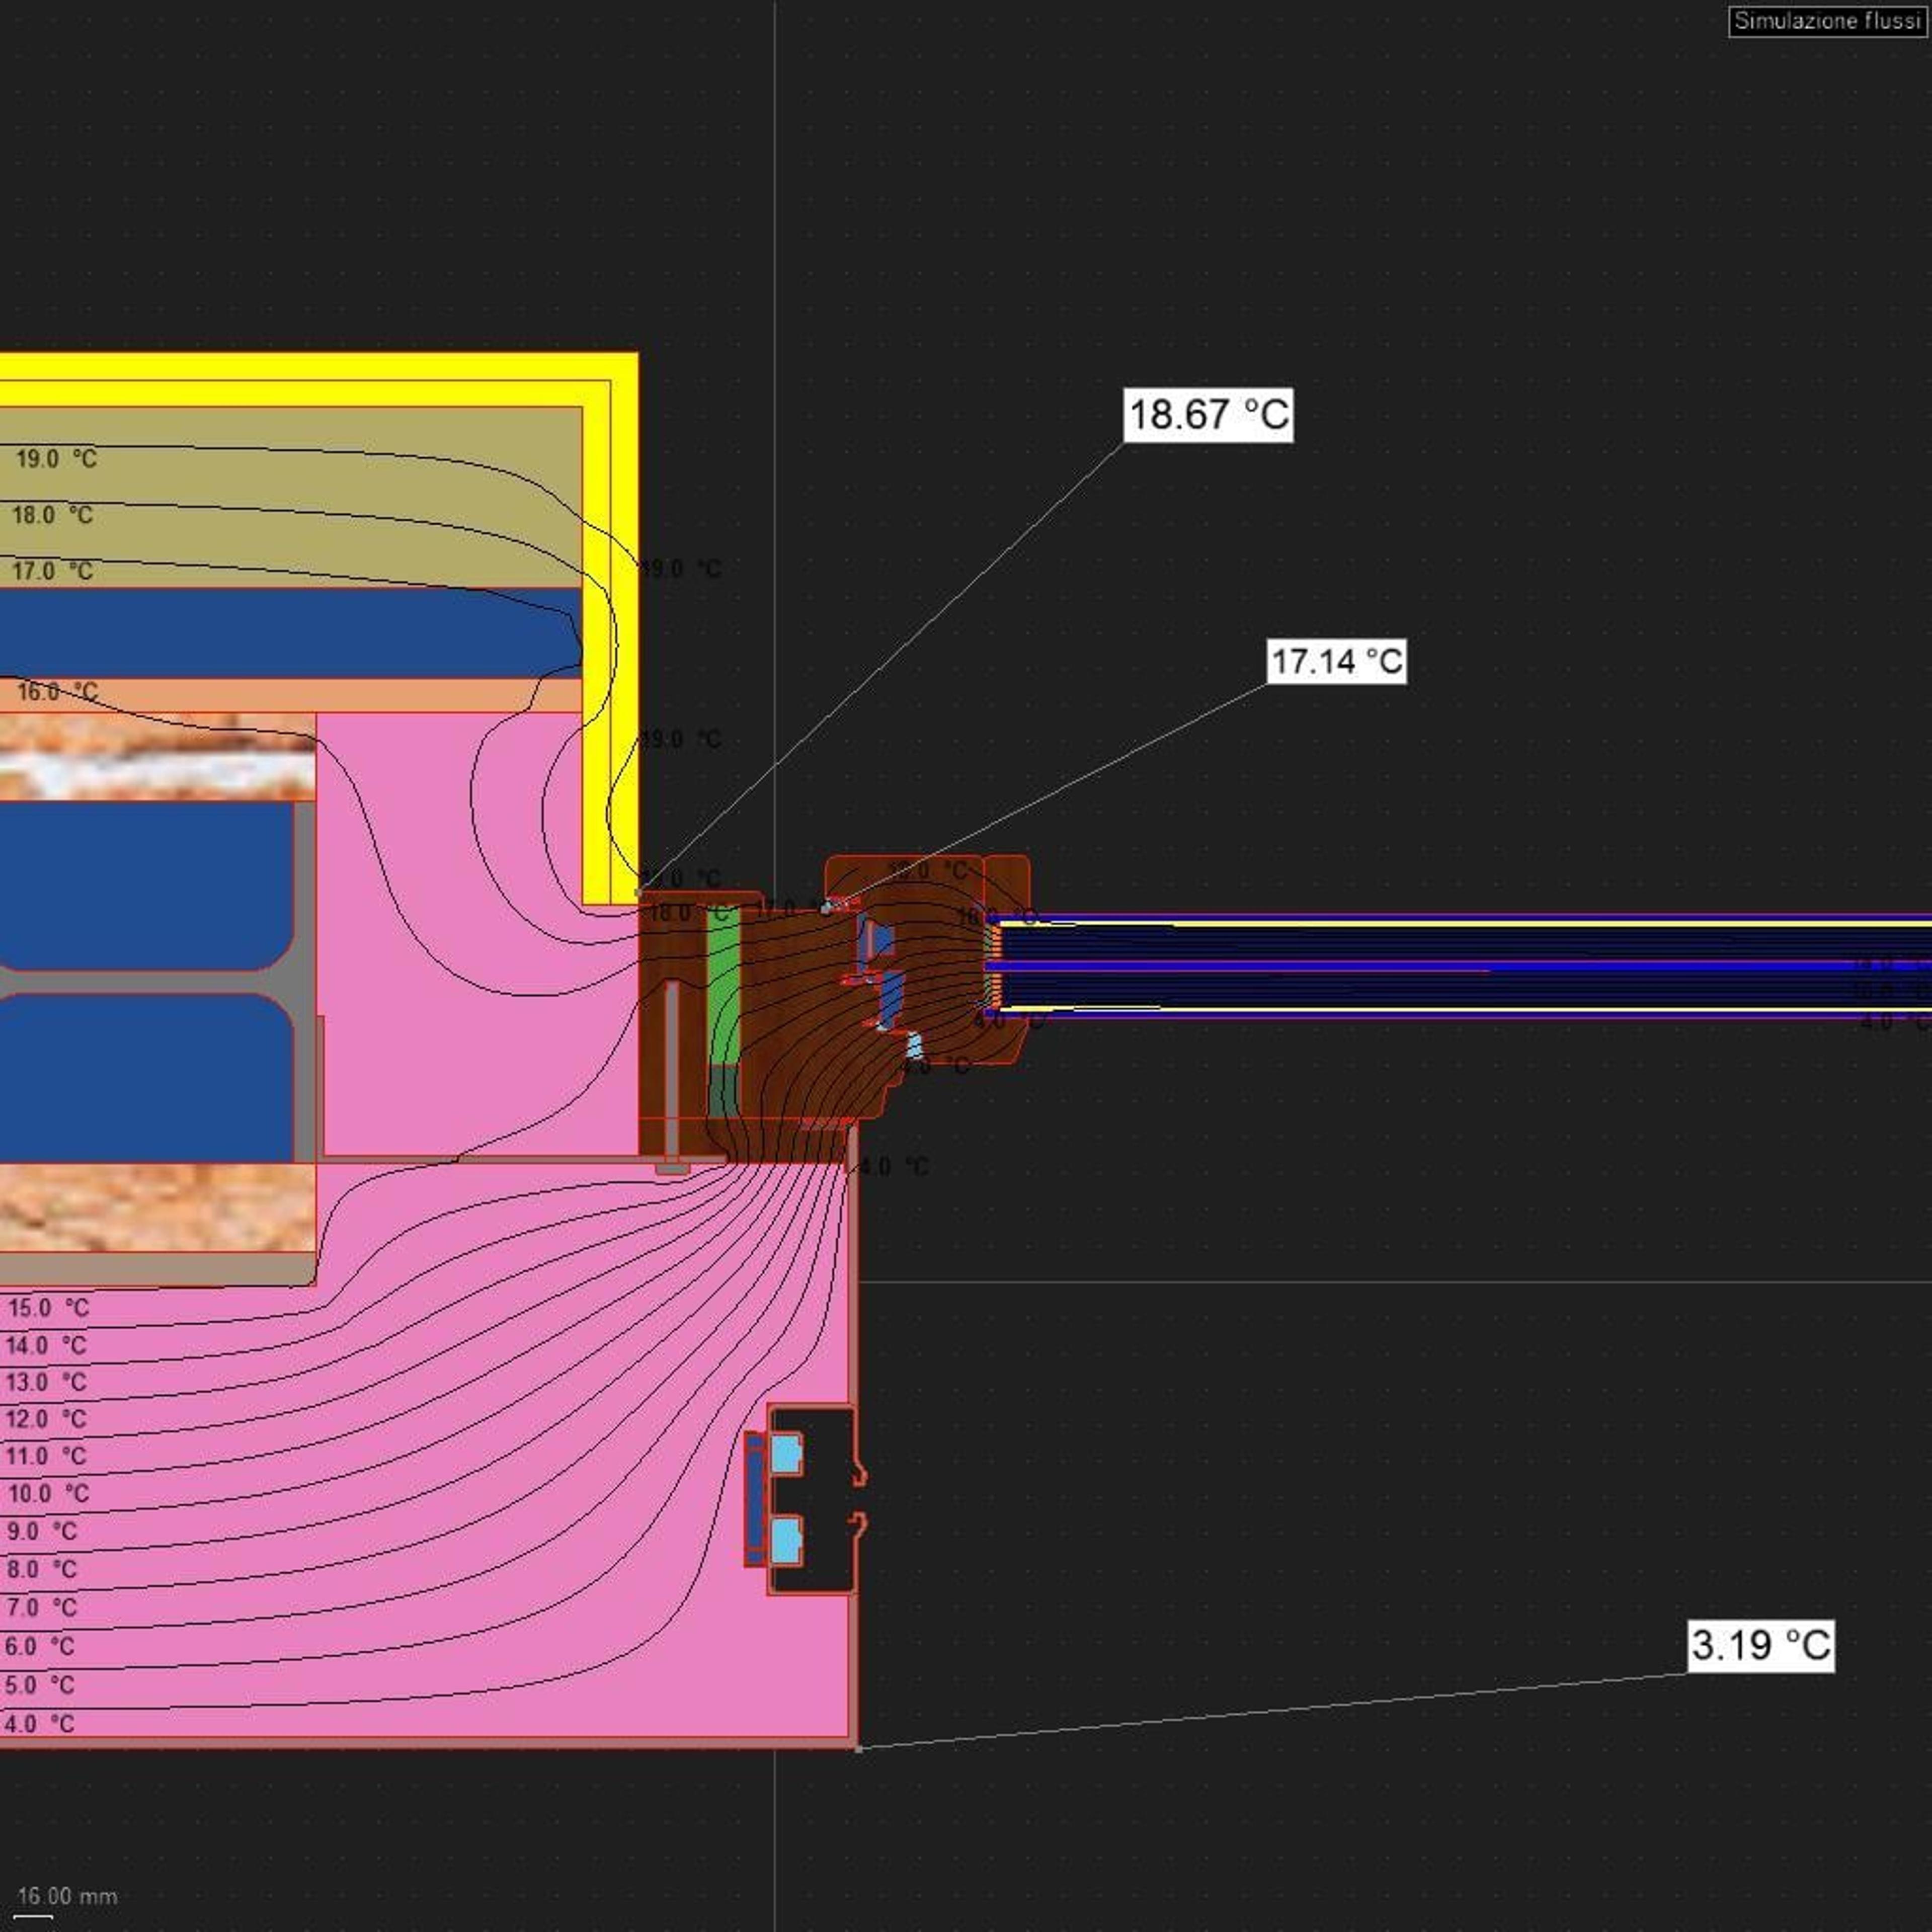
Task: Click the 7.0 °C isotherm label
Action: [41, 1607]
